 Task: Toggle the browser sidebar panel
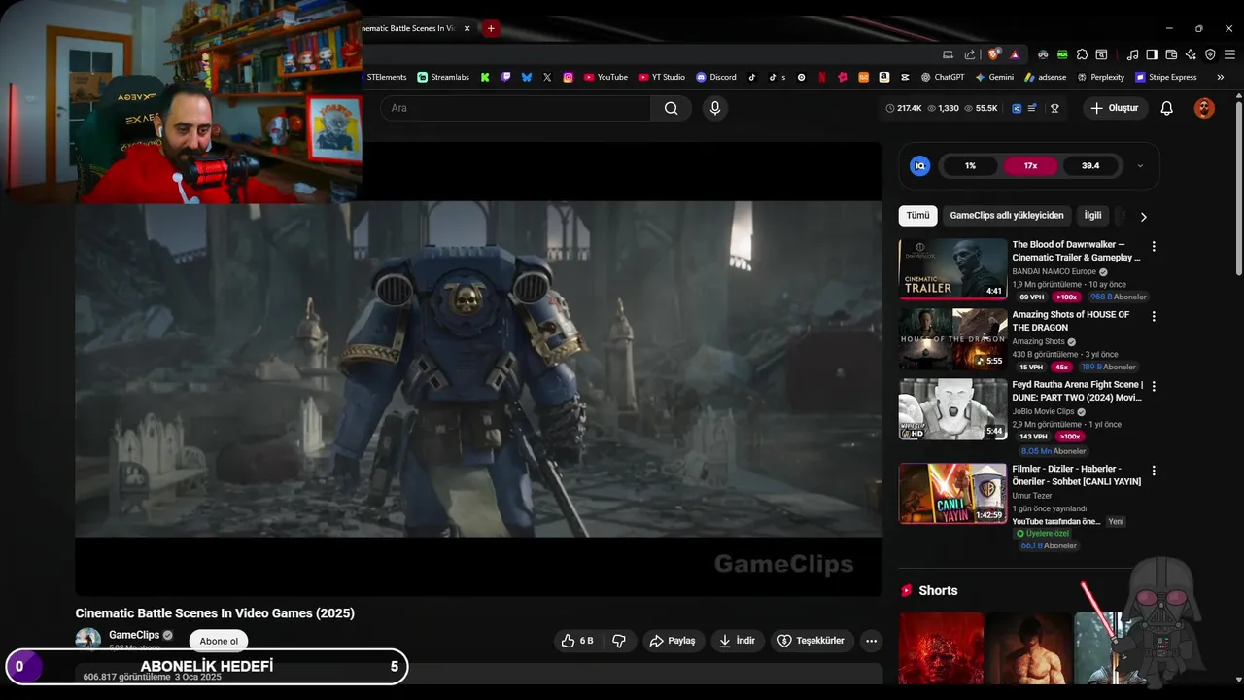point(1152,54)
